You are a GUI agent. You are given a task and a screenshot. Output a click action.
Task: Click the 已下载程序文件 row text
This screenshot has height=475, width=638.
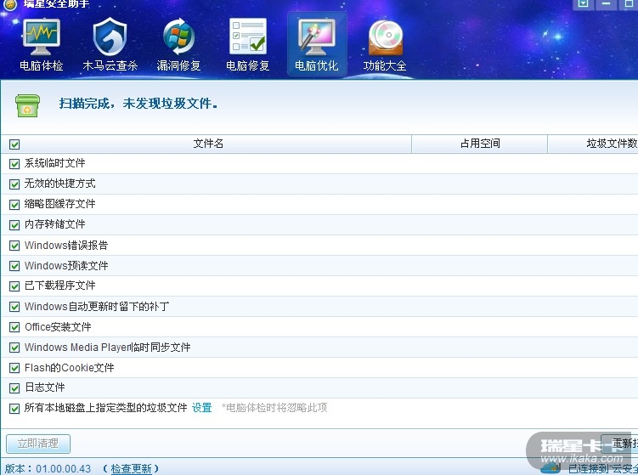point(59,286)
